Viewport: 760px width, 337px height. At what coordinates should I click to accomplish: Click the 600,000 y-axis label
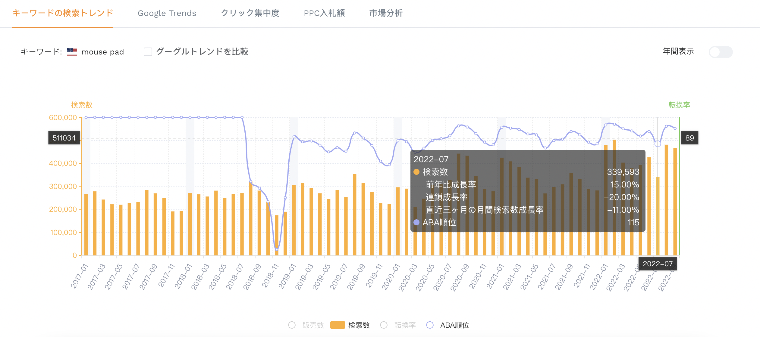63,118
